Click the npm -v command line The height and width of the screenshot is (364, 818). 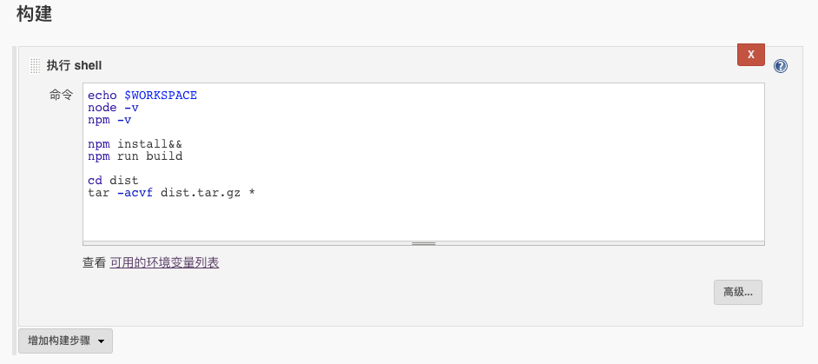(109, 120)
